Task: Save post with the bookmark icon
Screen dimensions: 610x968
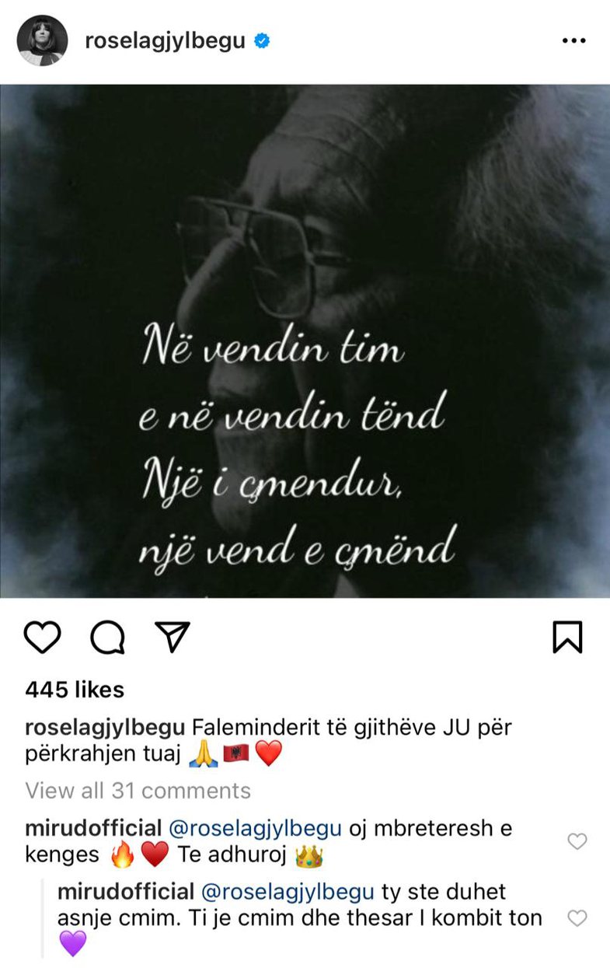Action: [567, 638]
